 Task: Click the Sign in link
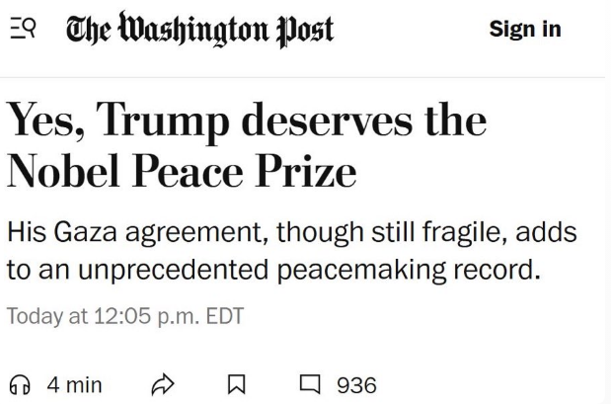pyautogui.click(x=524, y=30)
